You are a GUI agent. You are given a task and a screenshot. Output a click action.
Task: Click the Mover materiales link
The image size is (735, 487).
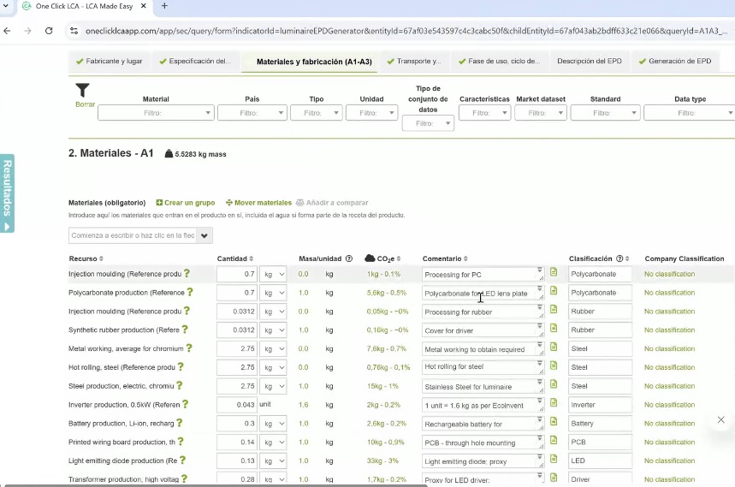258,203
